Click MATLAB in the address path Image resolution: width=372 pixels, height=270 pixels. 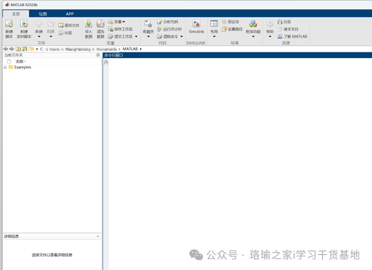(x=130, y=49)
